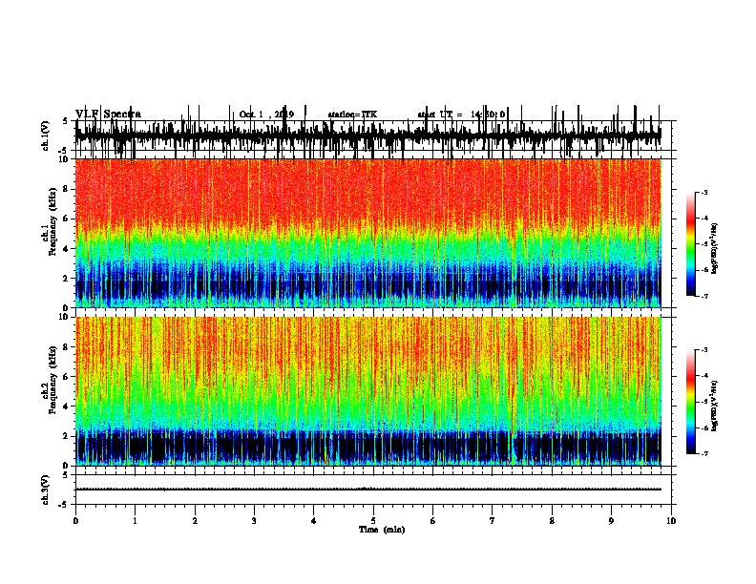Click the 'Time (min)' axis label
This screenshot has width=756, height=584.
pyautogui.click(x=382, y=530)
